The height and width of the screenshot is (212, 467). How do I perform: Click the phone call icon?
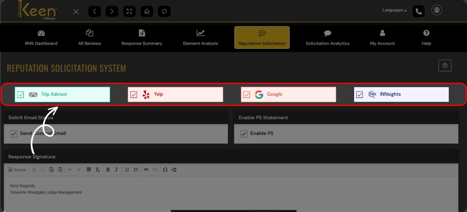419,11
